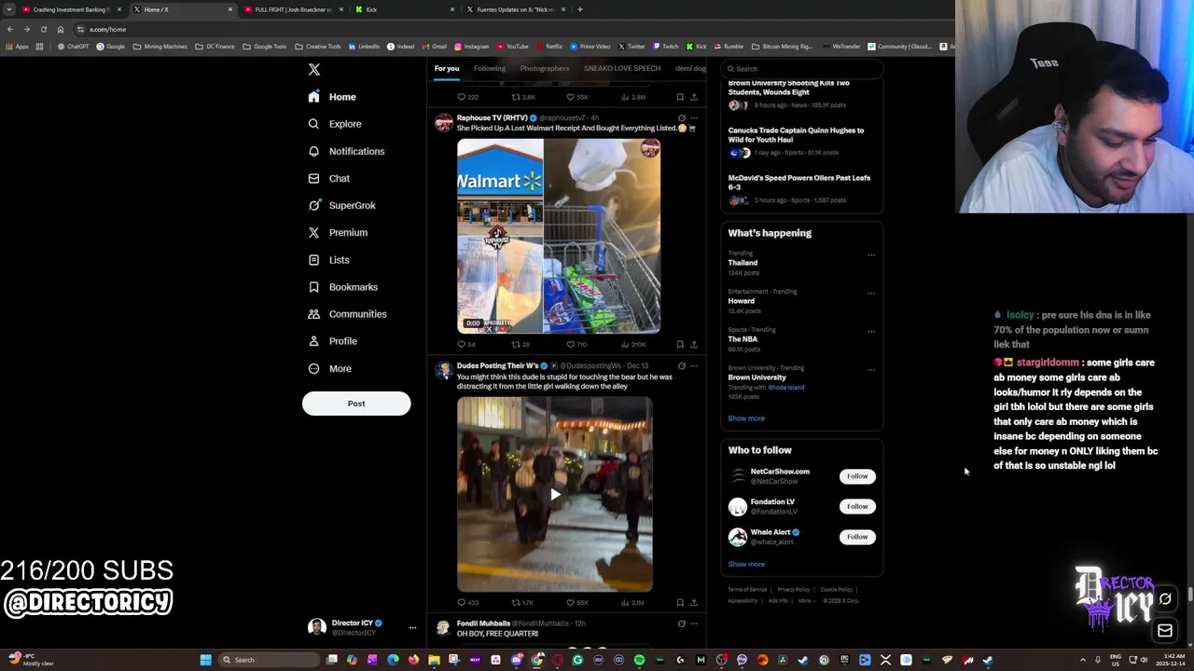Screen dimensions: 1194x671
Task: Play the Walmart receipt video
Action: (x=559, y=237)
